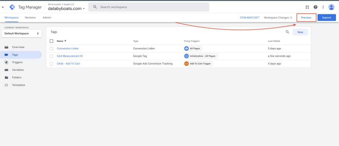Check the Conversion Linker row checkbox
339x146 pixels.
[x=51, y=49]
